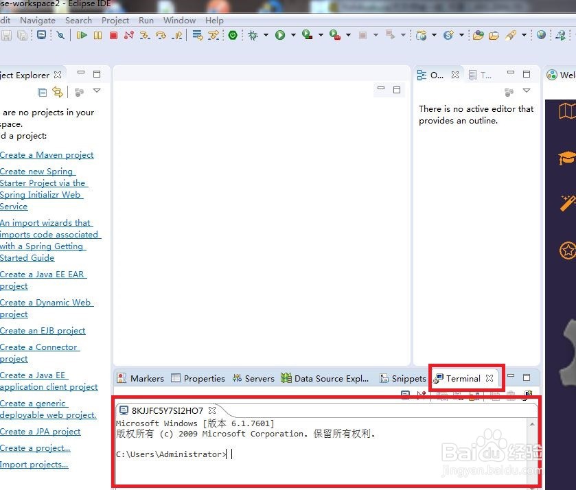Click the Run External Tools icon
576x490 pixels.
(x=334, y=35)
